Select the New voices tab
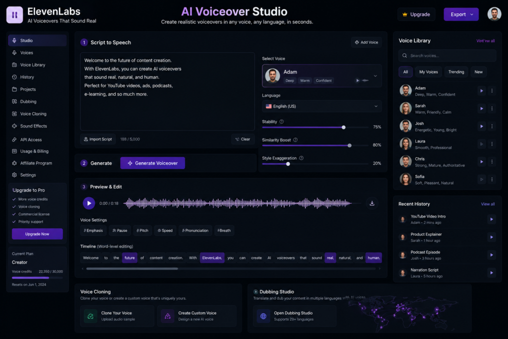Image resolution: width=508 pixels, height=339 pixels. [479, 72]
